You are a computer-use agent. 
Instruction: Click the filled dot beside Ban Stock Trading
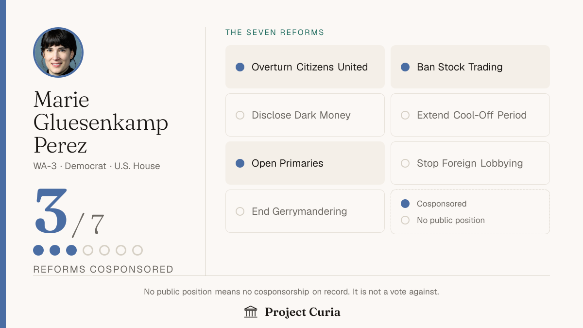405,67
